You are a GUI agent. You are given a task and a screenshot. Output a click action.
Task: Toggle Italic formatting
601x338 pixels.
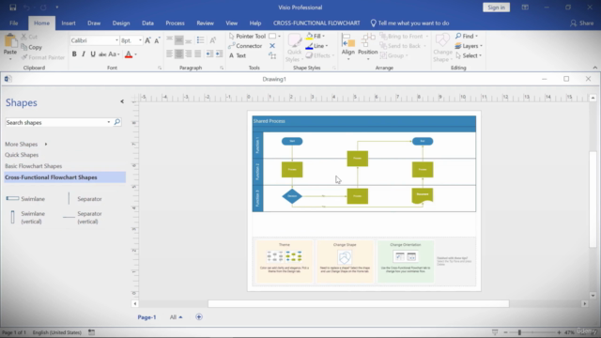click(84, 54)
